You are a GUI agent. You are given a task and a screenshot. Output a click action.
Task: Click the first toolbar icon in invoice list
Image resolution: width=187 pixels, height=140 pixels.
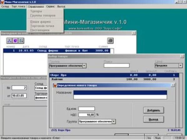click(9, 41)
